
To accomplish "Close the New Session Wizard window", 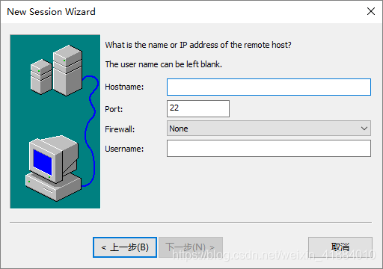I will (371, 11).
